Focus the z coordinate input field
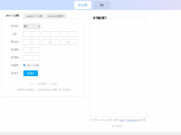Screen dimensions: 181x135 [x=68, y=34]
